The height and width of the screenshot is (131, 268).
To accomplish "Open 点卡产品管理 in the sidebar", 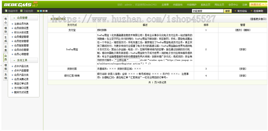I will pos(21,70).
